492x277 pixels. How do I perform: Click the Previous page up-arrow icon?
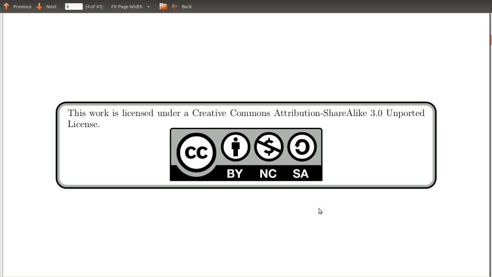pos(6,6)
